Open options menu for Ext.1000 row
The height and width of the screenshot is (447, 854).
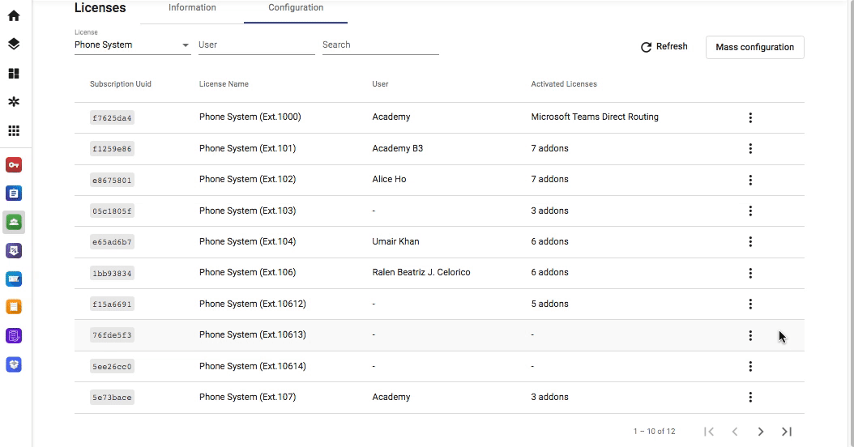click(x=750, y=117)
